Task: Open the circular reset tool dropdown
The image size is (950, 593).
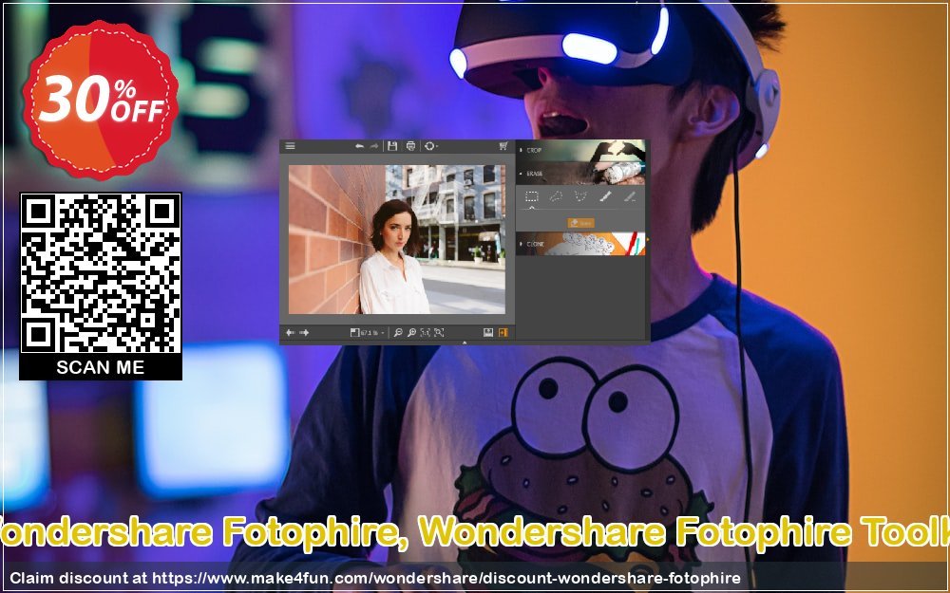Action: point(430,146)
